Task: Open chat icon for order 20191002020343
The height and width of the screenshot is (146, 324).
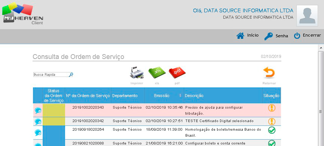Action: coord(38,111)
